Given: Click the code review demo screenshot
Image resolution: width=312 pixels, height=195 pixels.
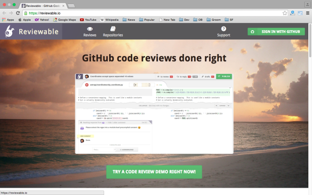Looking at the screenshot, I should 154,113.
